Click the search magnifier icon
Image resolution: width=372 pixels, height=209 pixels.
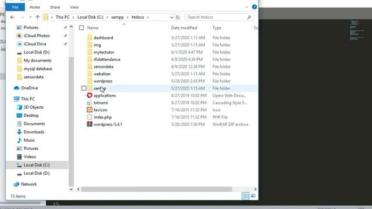point(249,17)
